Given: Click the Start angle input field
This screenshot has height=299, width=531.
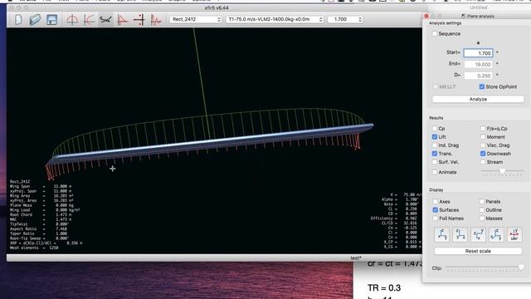Looking at the screenshot, I should click(x=478, y=53).
